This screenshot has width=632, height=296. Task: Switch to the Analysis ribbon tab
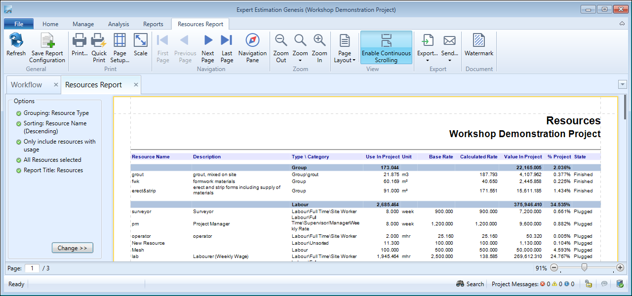pos(118,24)
